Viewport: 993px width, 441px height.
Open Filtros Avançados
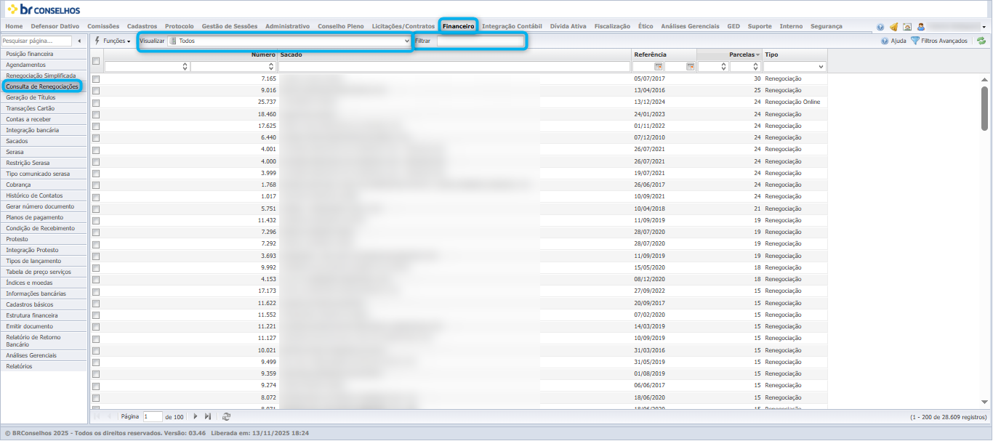point(939,41)
